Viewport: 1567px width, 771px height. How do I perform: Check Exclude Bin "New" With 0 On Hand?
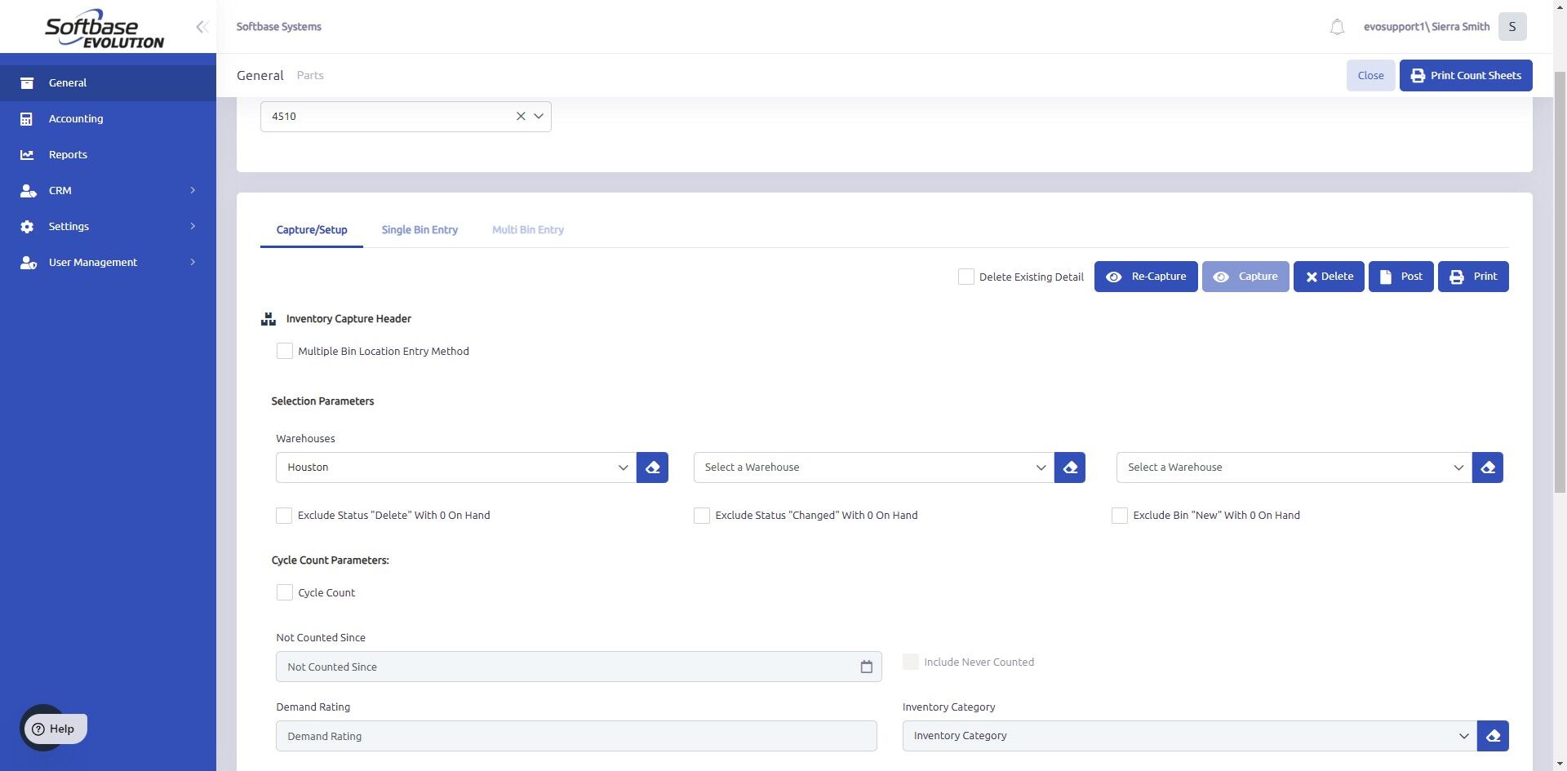click(x=1120, y=516)
